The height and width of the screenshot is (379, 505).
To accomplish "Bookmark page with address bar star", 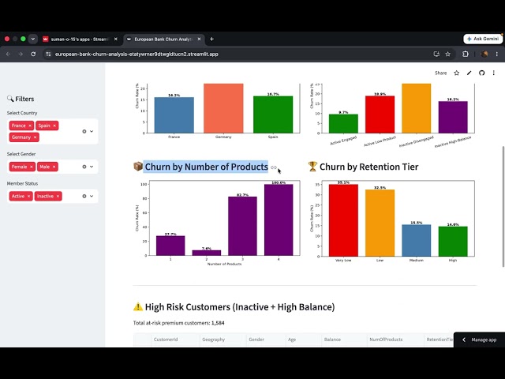I will click(x=447, y=54).
